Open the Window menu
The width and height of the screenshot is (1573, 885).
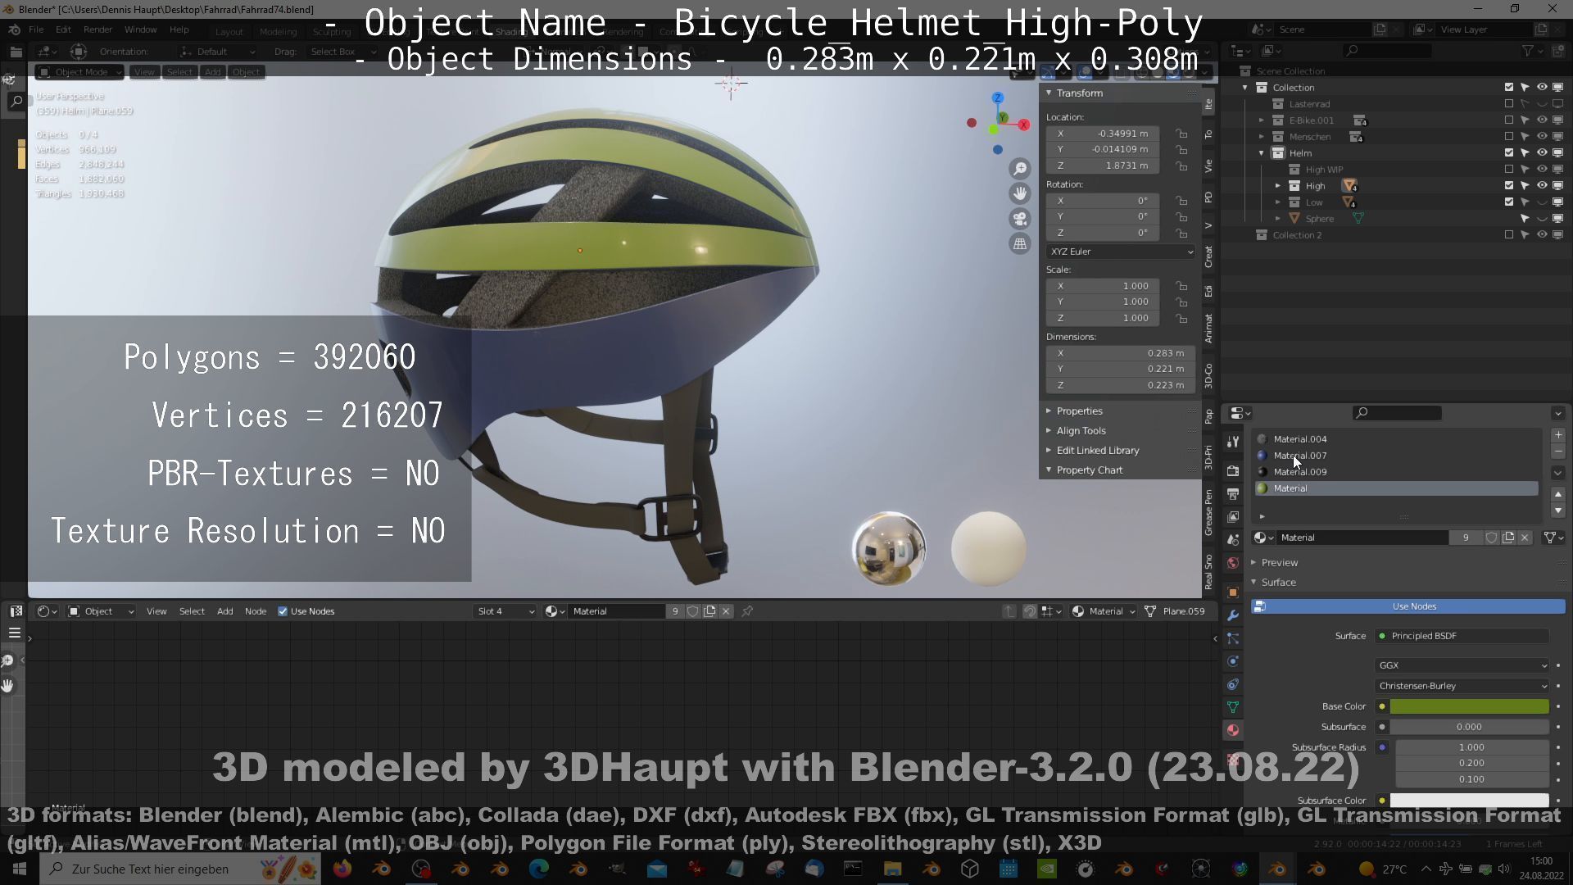[140, 29]
